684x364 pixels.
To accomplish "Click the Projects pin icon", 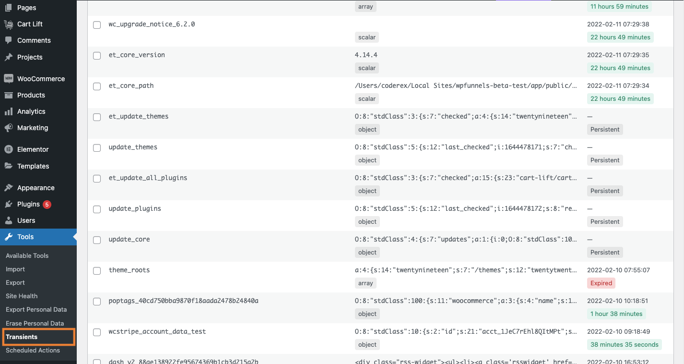I will click(x=9, y=57).
